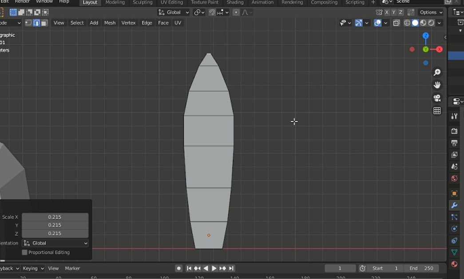Open the Scene properties tab
This screenshot has width=464, height=279.
pos(454,166)
